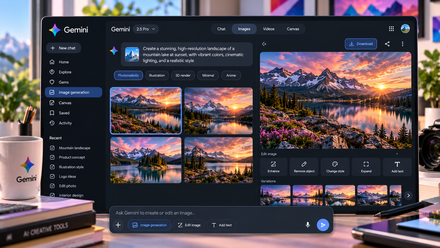This screenshot has width=440, height=248.
Task: Click the share icon beside Download
Action: (387, 44)
